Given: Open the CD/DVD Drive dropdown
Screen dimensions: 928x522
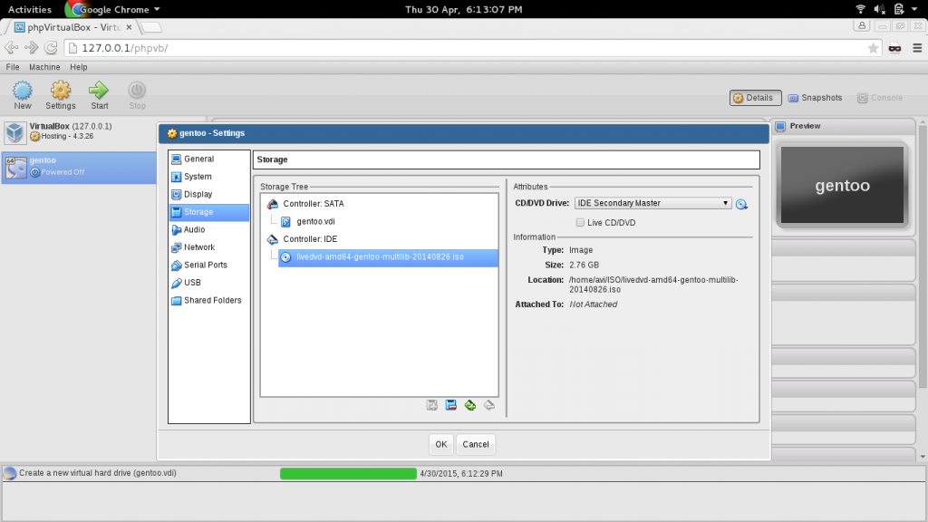Looking at the screenshot, I should coord(652,203).
